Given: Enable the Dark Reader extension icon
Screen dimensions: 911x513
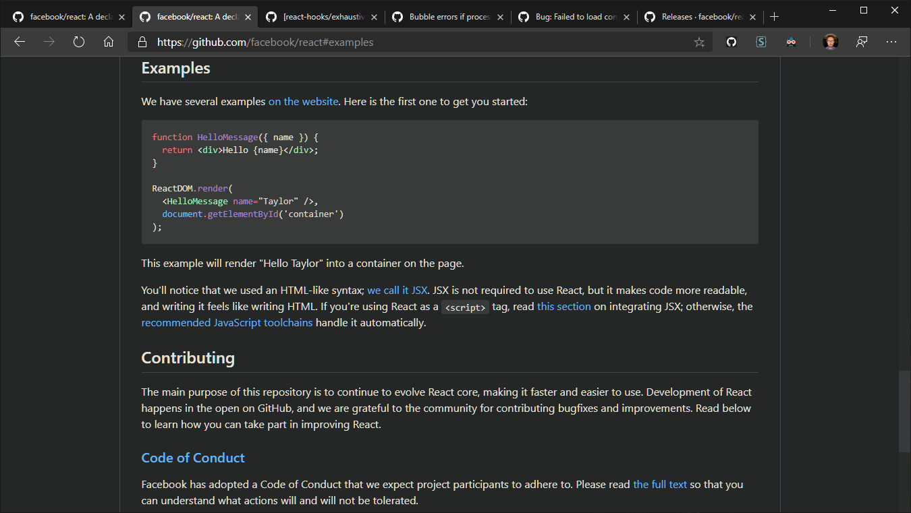Looking at the screenshot, I should [791, 41].
